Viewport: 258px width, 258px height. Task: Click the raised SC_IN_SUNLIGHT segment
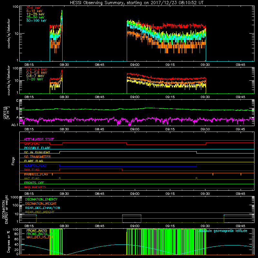[x=128, y=152]
